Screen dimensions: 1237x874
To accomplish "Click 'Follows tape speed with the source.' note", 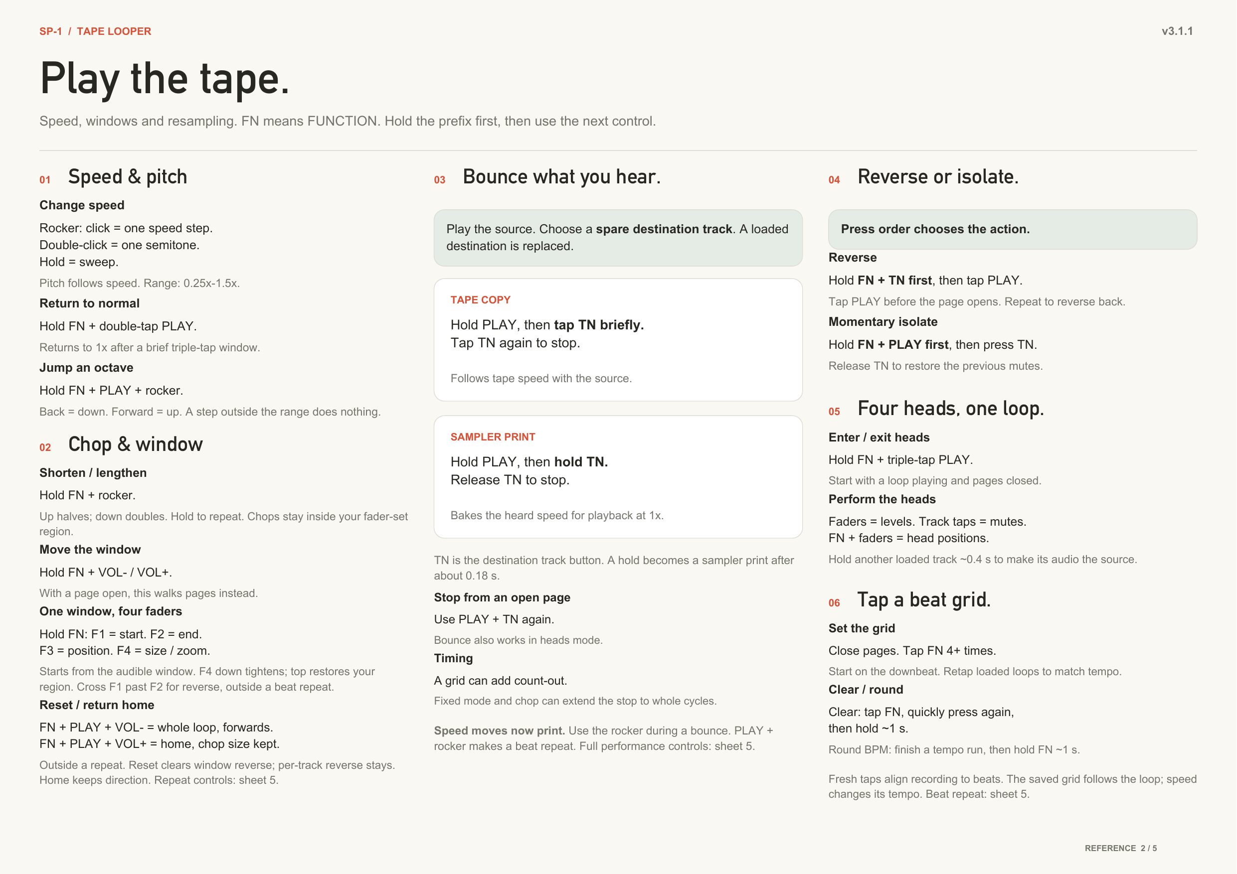I will pyautogui.click(x=541, y=379).
